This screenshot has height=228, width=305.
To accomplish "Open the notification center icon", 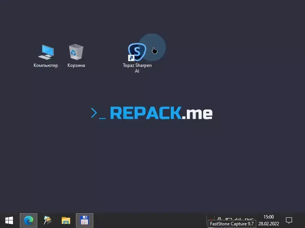I will 289,220.
